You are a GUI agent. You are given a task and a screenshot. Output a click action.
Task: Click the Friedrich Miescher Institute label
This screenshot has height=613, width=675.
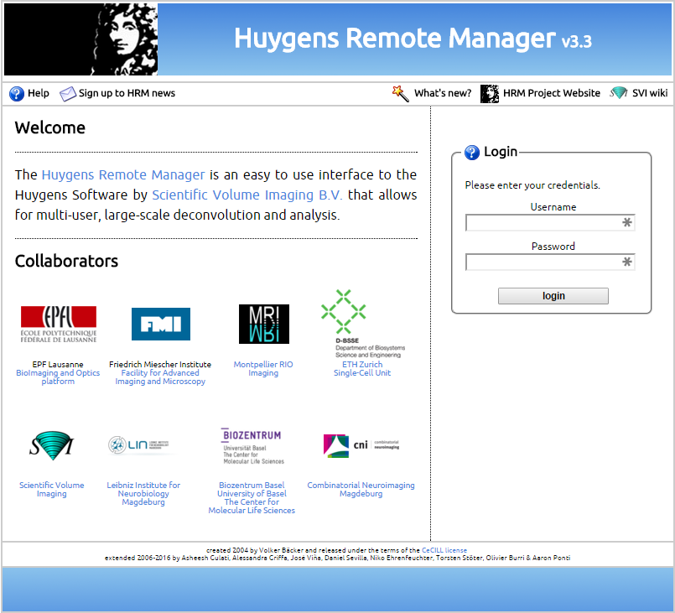[160, 364]
